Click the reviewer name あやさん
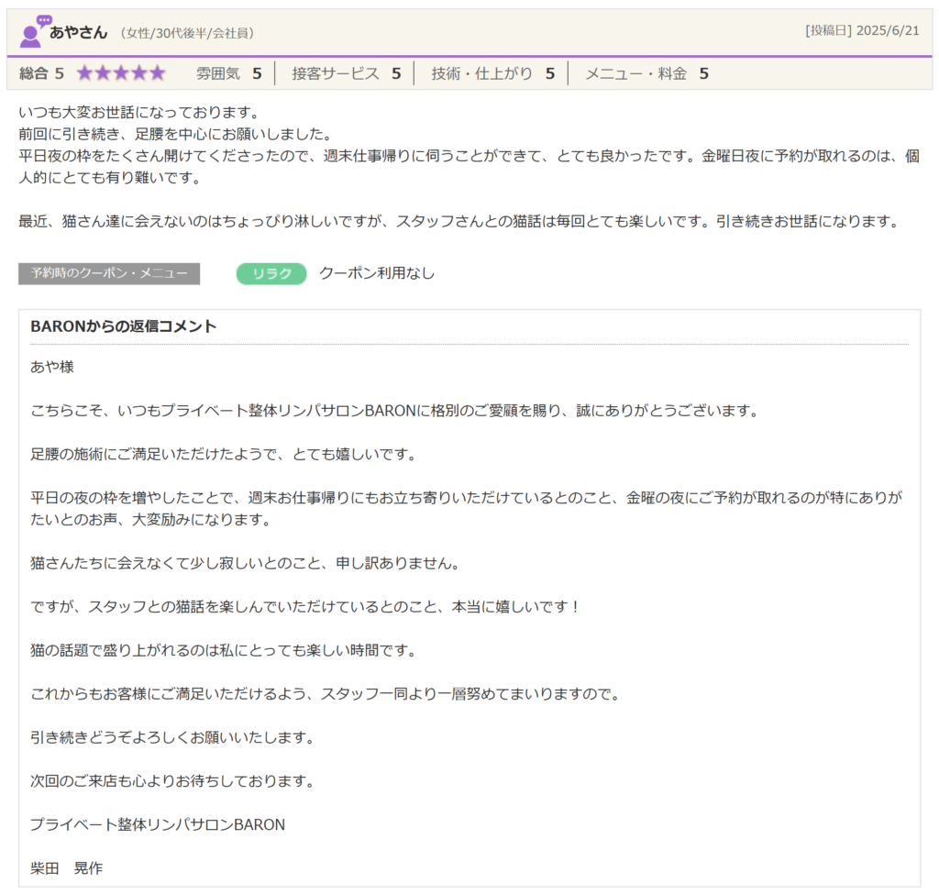This screenshot has width=939, height=894. click(x=79, y=32)
